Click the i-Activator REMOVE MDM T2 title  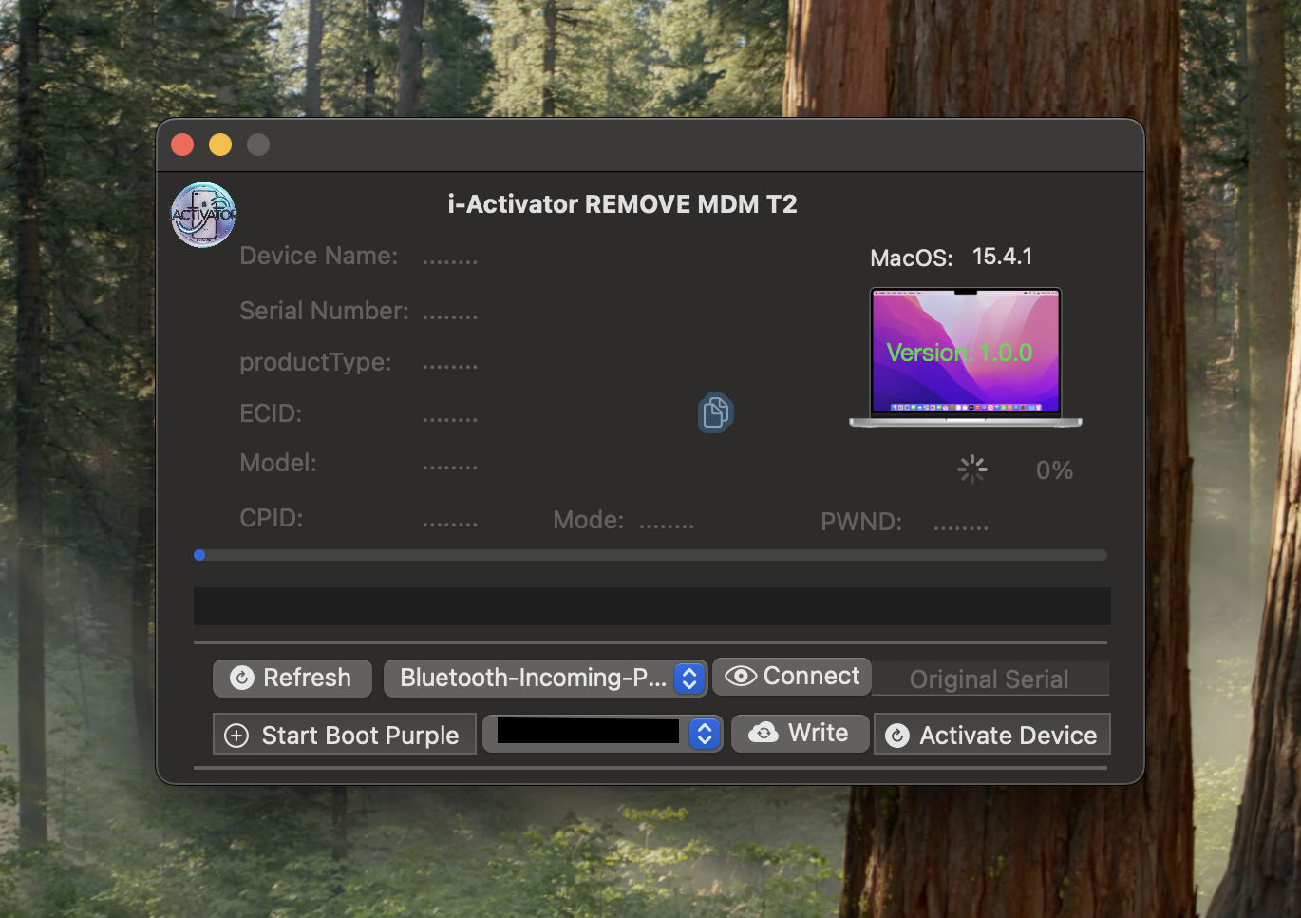(x=623, y=204)
